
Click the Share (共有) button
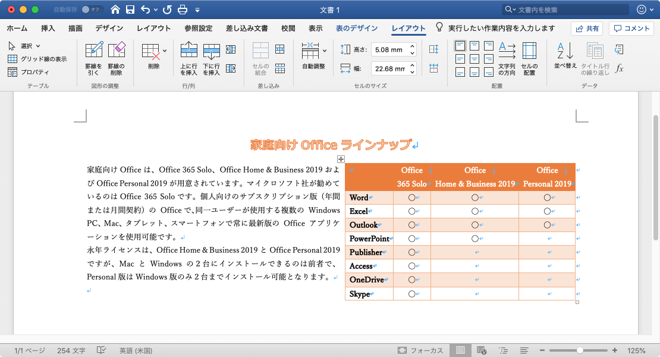pyautogui.click(x=587, y=28)
